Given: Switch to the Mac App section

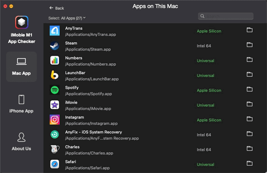Looking at the screenshot, I should point(21,67).
